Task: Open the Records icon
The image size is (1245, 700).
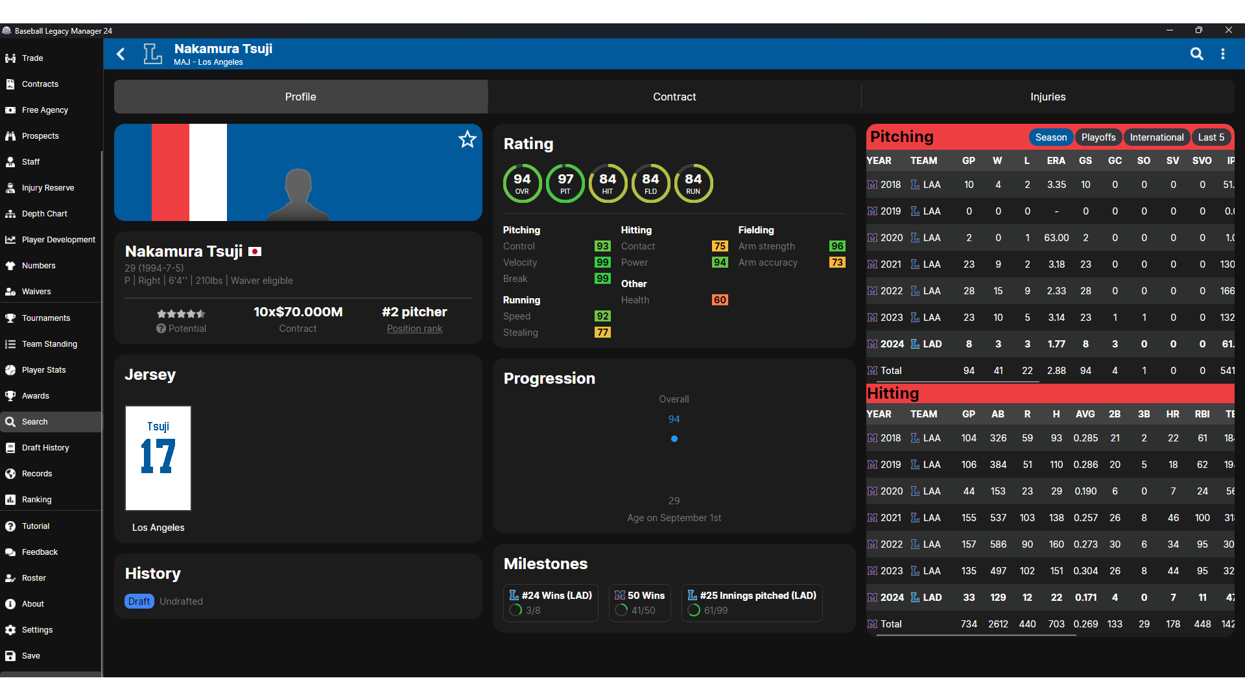Action: click(10, 474)
